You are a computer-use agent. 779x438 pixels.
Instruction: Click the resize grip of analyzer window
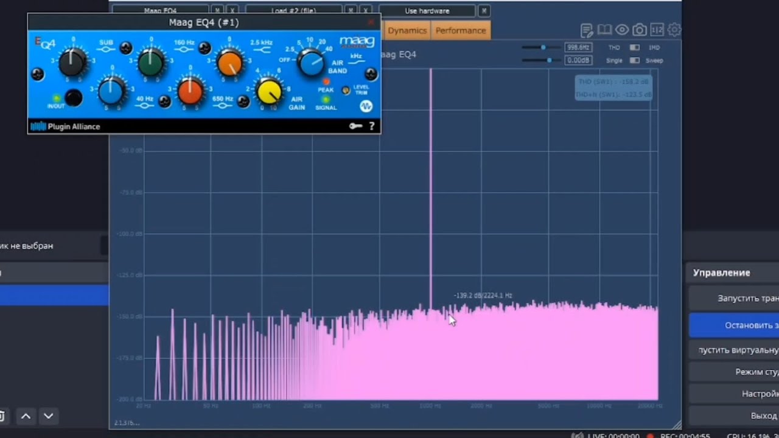tap(676, 424)
